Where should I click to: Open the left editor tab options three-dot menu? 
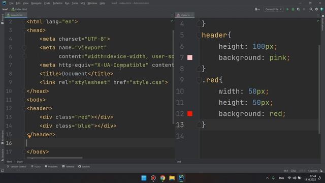pyautogui.click(x=172, y=15)
